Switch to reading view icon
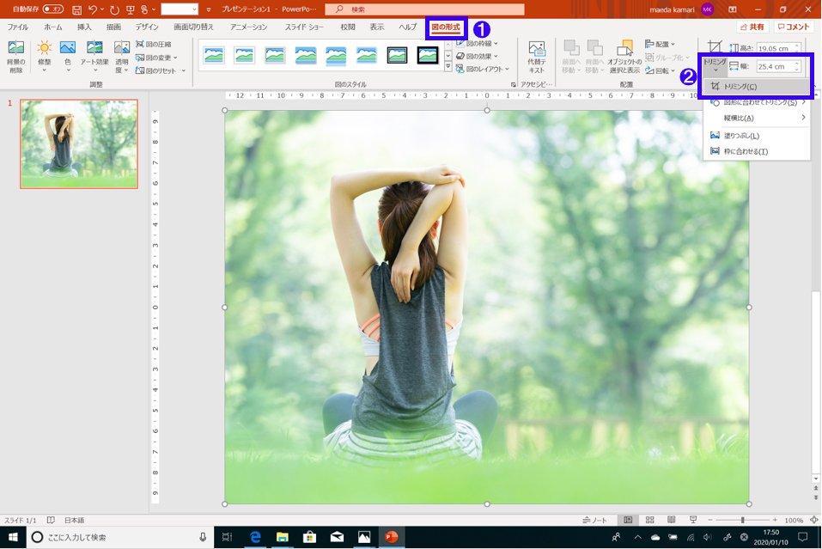 point(671,520)
